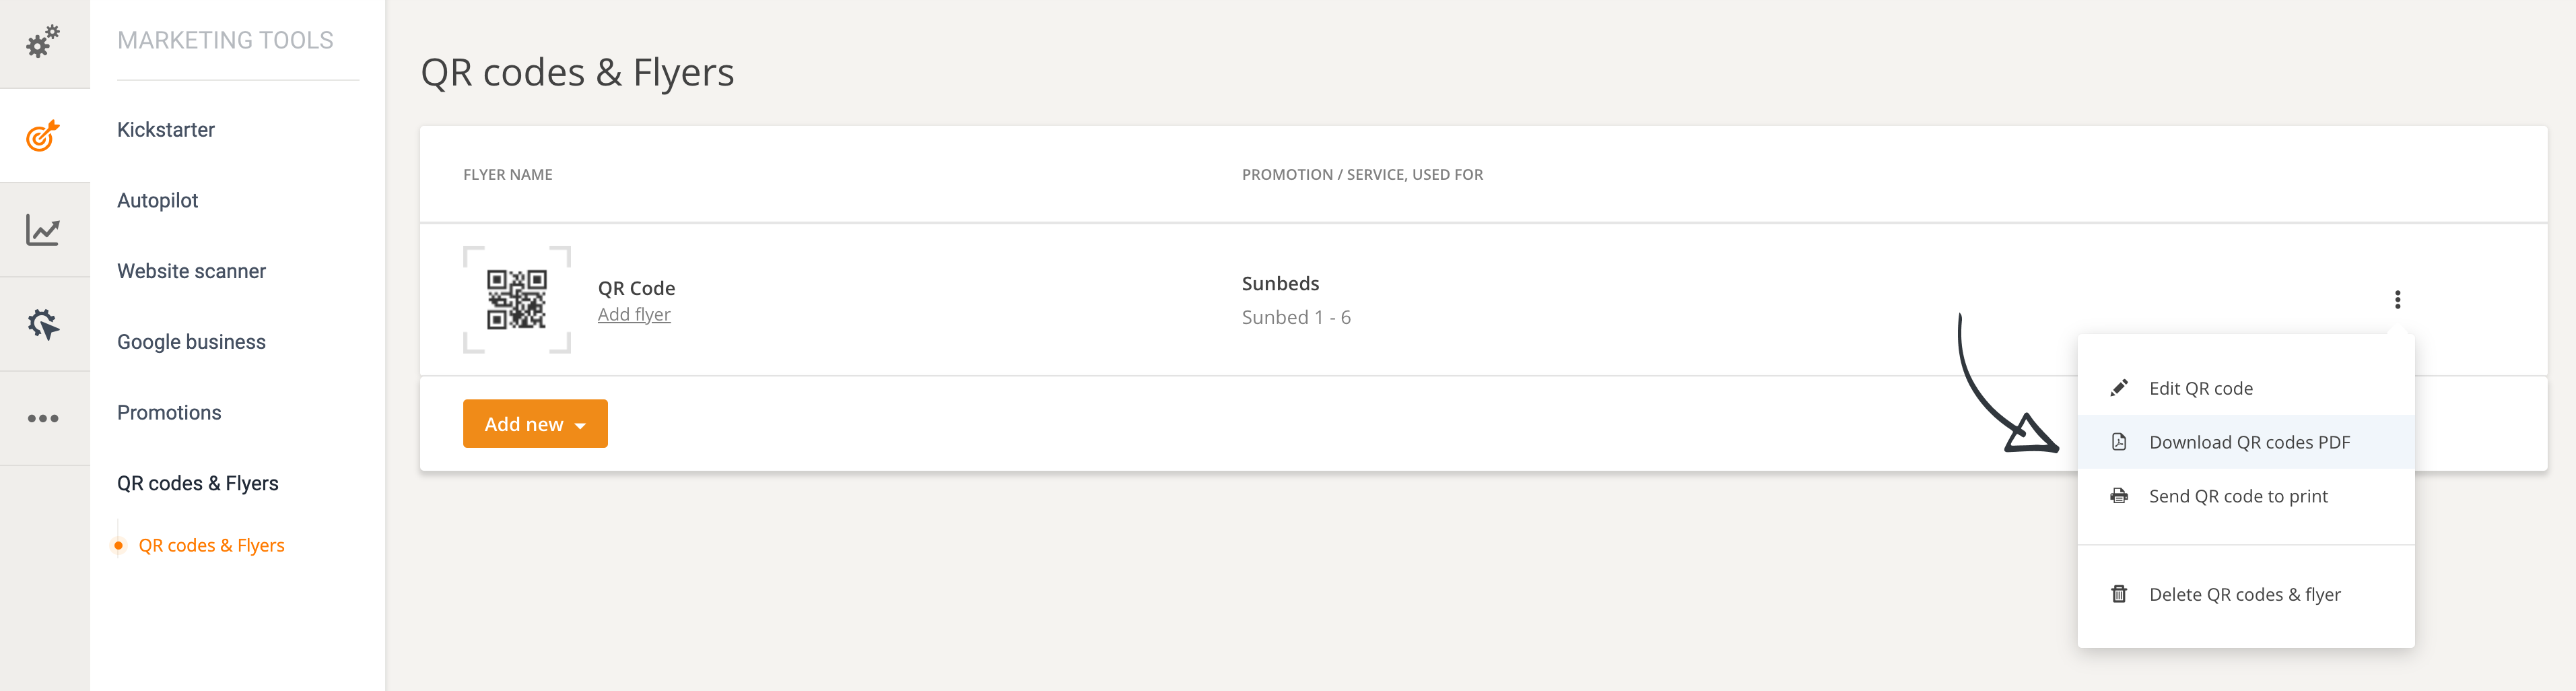Toggle the vertical three-dot row menu

(x=2397, y=300)
